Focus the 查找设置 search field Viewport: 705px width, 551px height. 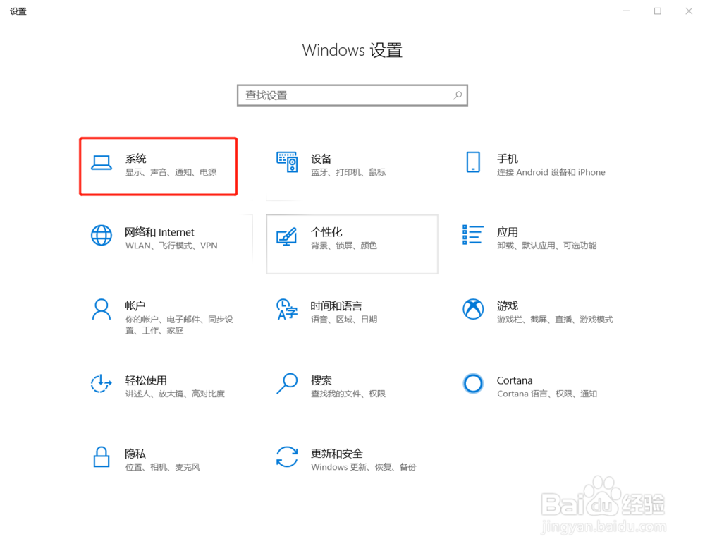point(352,95)
